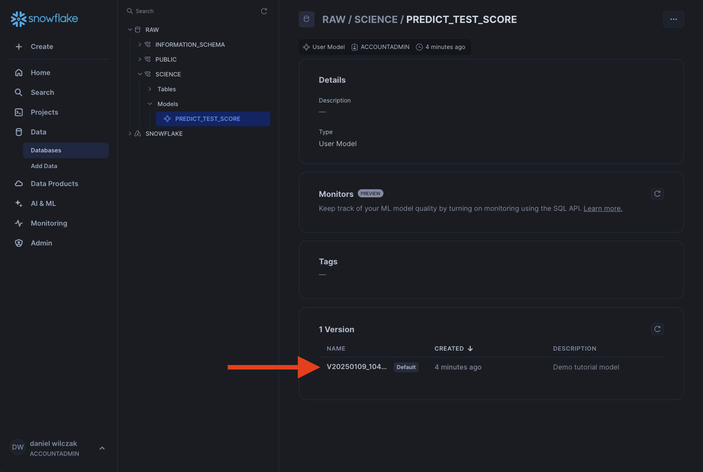Click the PUBLIC schema icon
The image size is (703, 472).
point(148,59)
